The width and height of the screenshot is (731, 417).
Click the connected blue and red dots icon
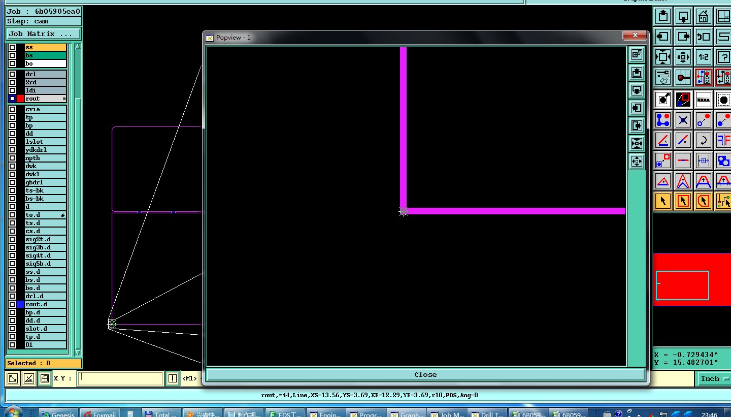point(663,120)
